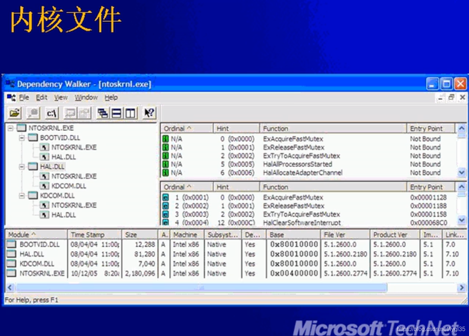Click the Tile Horizontally toolbar icon
Screen dimensions: 469x336
tap(117, 113)
